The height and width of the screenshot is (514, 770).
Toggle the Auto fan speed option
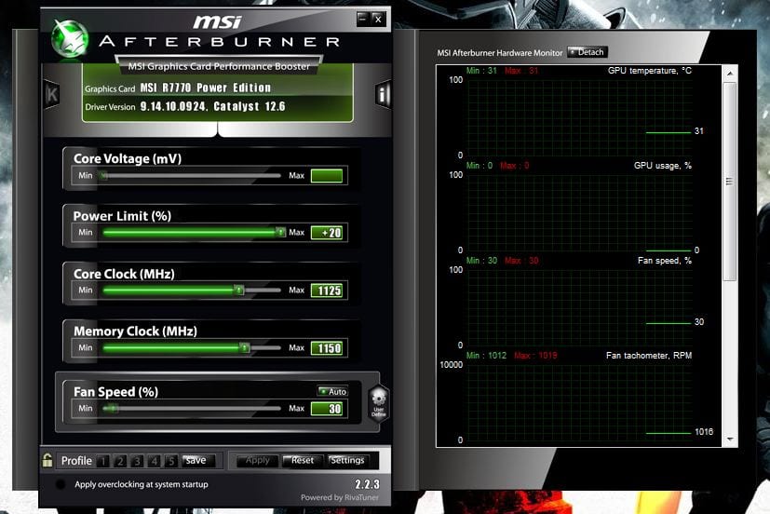point(332,392)
